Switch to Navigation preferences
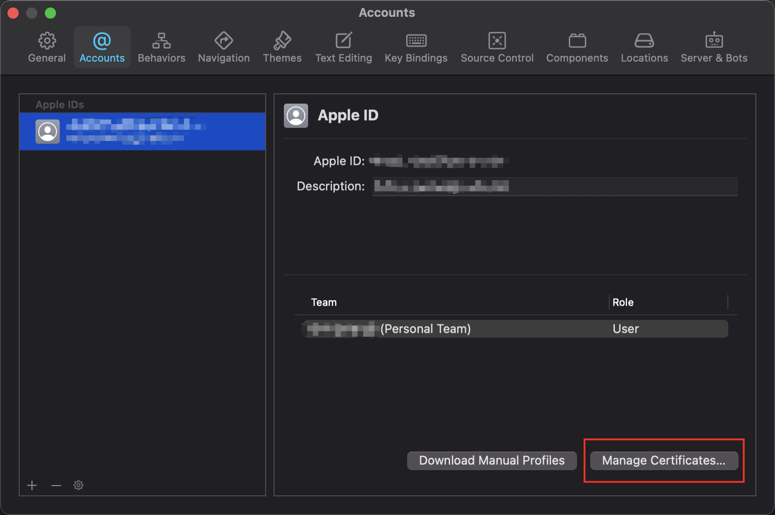 point(224,48)
